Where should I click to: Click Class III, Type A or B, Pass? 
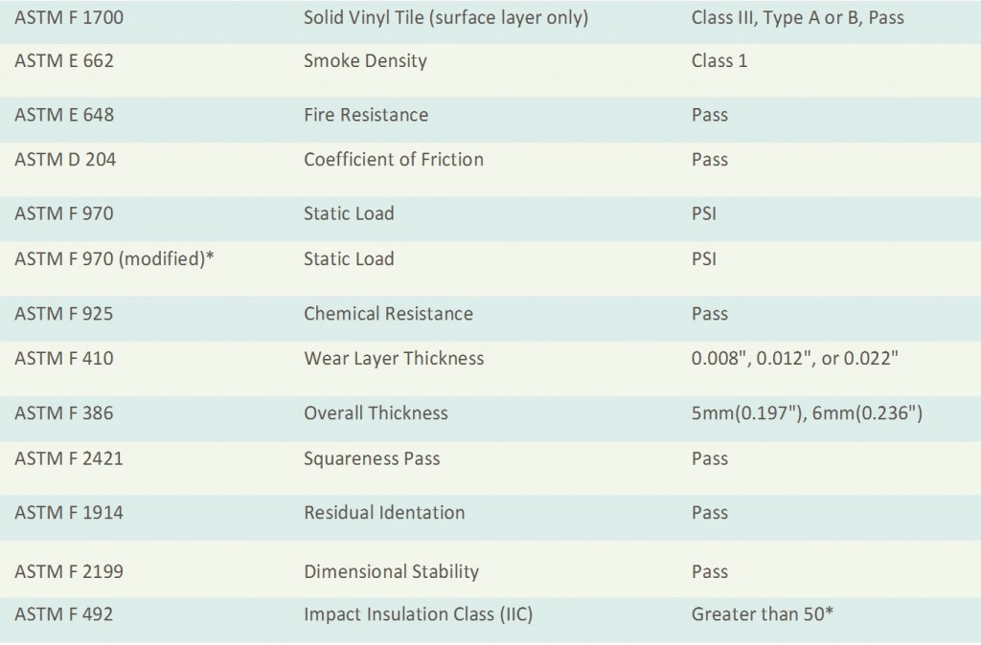coord(798,17)
